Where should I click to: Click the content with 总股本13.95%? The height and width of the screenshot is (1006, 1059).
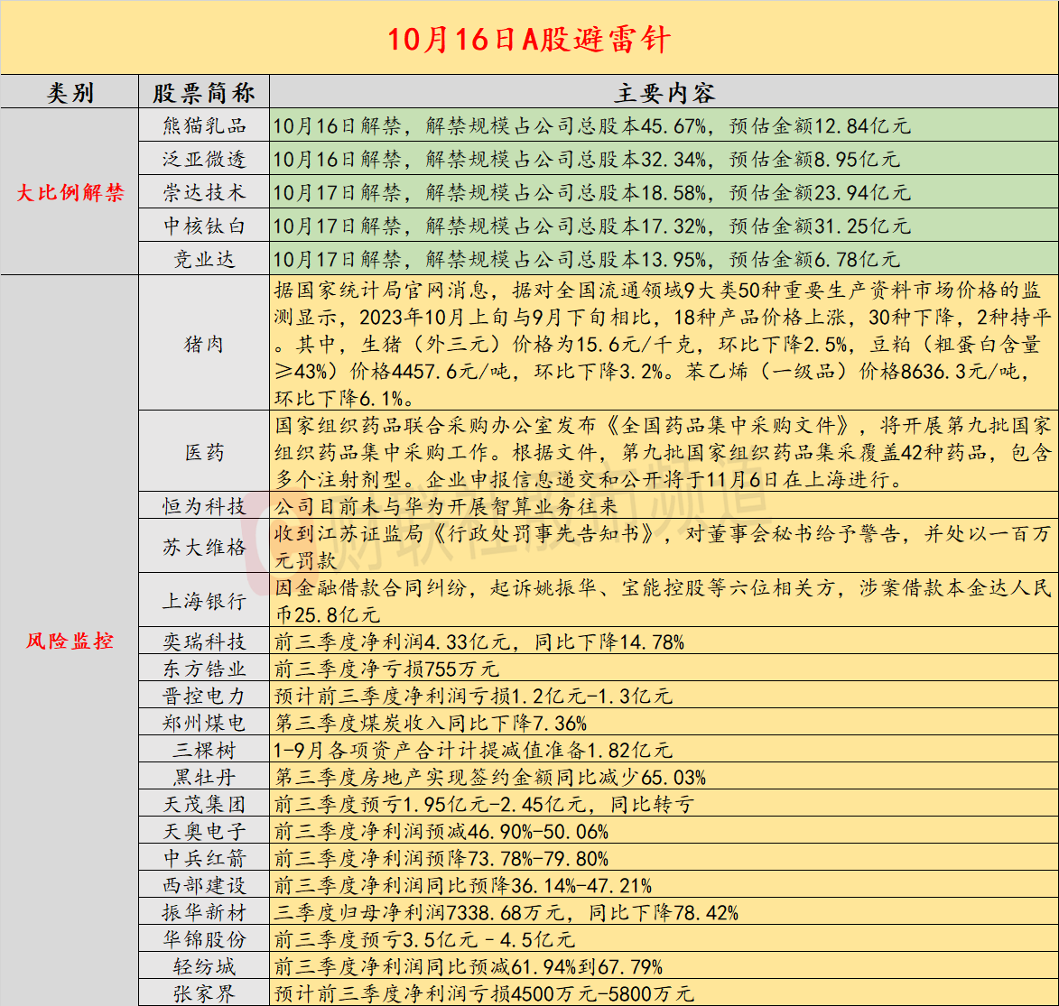coord(664,259)
